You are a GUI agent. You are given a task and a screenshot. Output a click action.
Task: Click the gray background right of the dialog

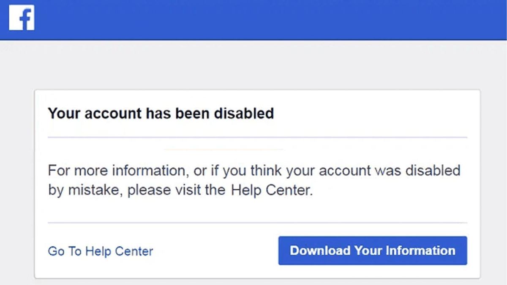pyautogui.click(x=493, y=169)
